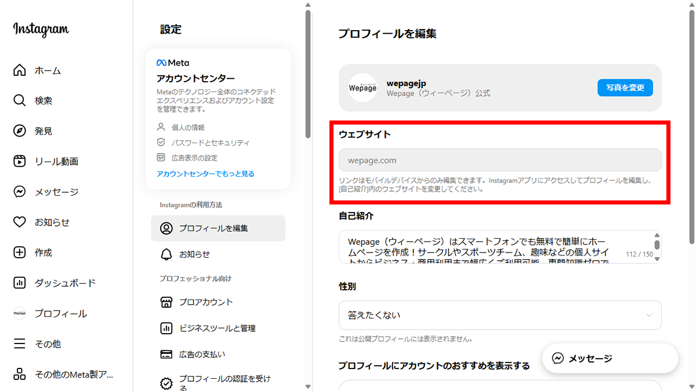Click the その他のMeta製アプリ icon
696x391 pixels.
(20, 374)
